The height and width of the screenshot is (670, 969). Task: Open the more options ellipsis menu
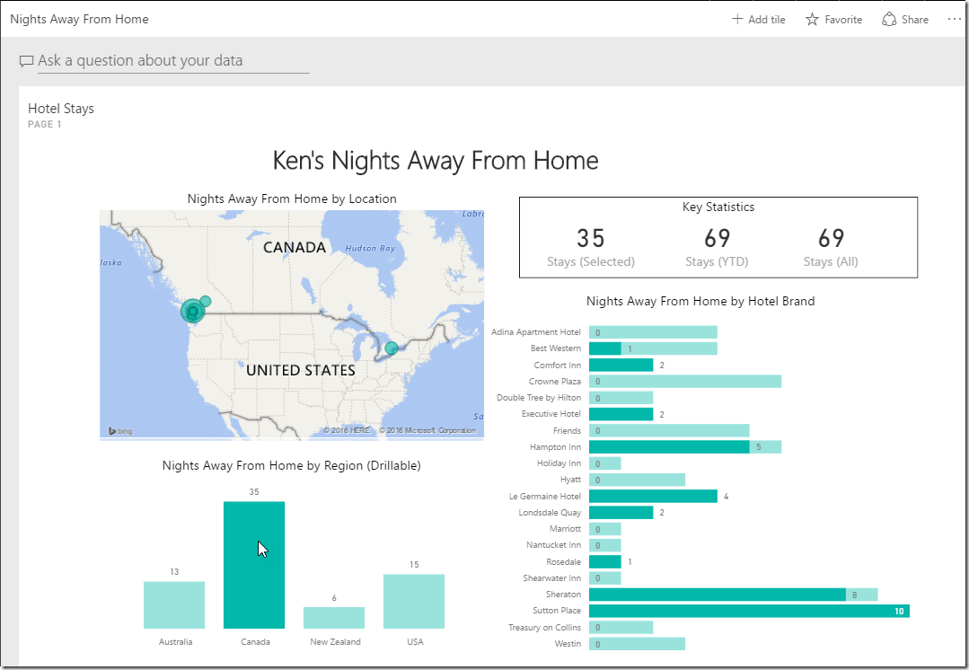click(954, 19)
